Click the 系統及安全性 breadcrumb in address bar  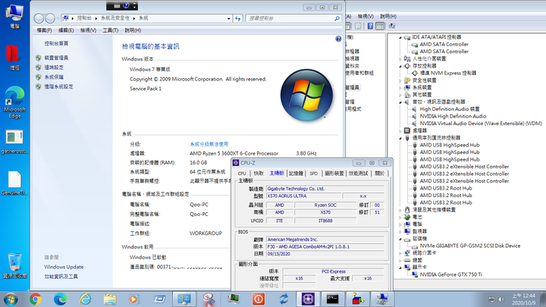tap(115, 18)
